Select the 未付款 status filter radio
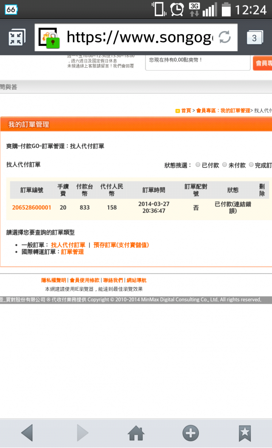The width and height of the screenshot is (272, 448). pyautogui.click(x=224, y=165)
